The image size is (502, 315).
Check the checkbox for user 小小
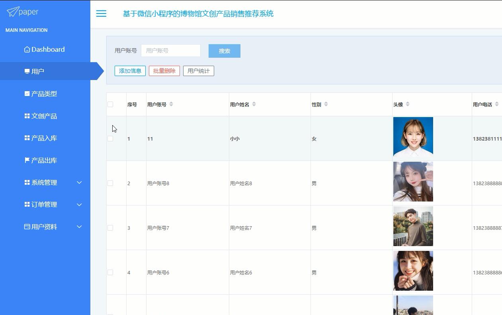coord(110,139)
